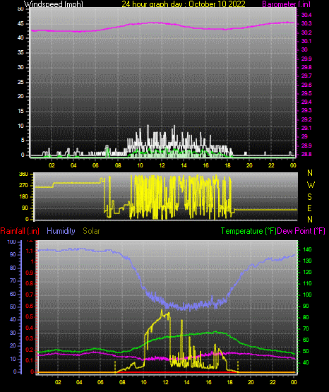The image size is (329, 392).
Task: Click the '02' hour label under the bottom graph
Action: pos(58,382)
